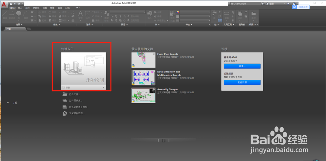
Task: Select the 多段线 polyline tool
Action: (12, 15)
